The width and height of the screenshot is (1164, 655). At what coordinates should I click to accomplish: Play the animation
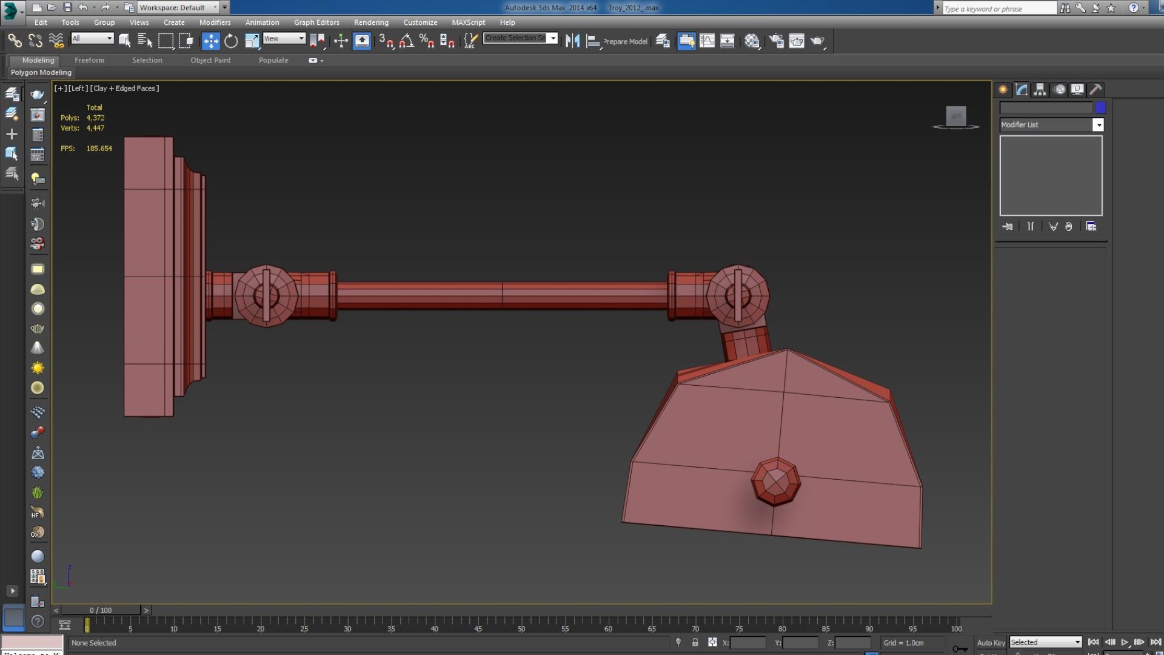pyautogui.click(x=1125, y=642)
